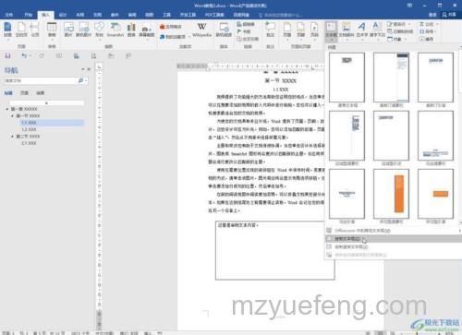The width and height of the screenshot is (462, 335).
Task: Add a drop cap (首字下沉)
Action: (377, 30)
